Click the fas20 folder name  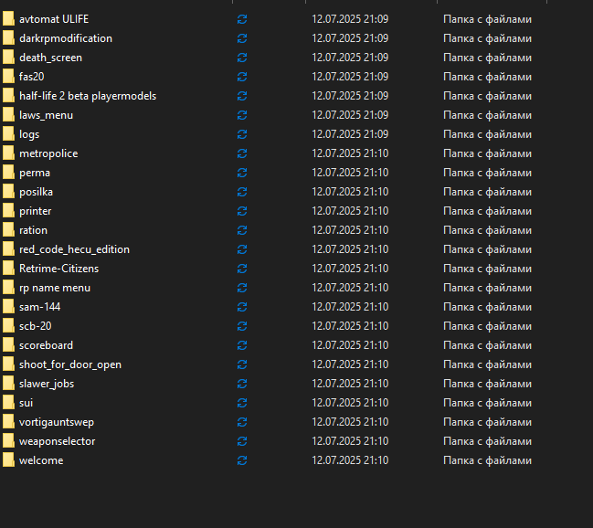point(31,77)
